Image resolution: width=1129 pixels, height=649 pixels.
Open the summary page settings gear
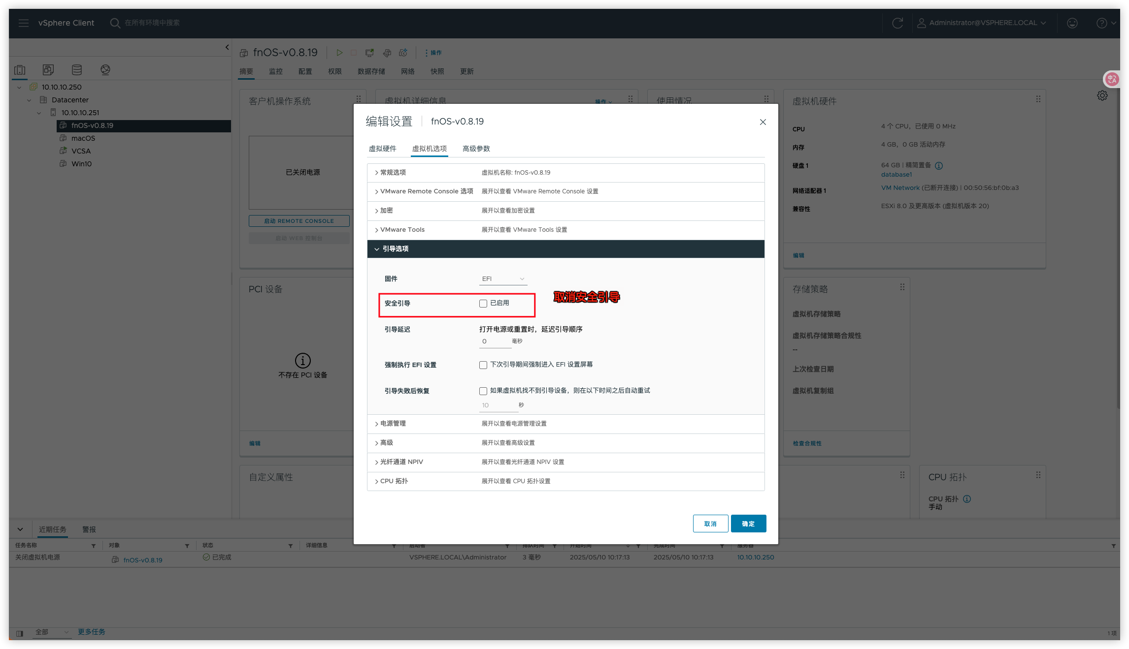1102,95
